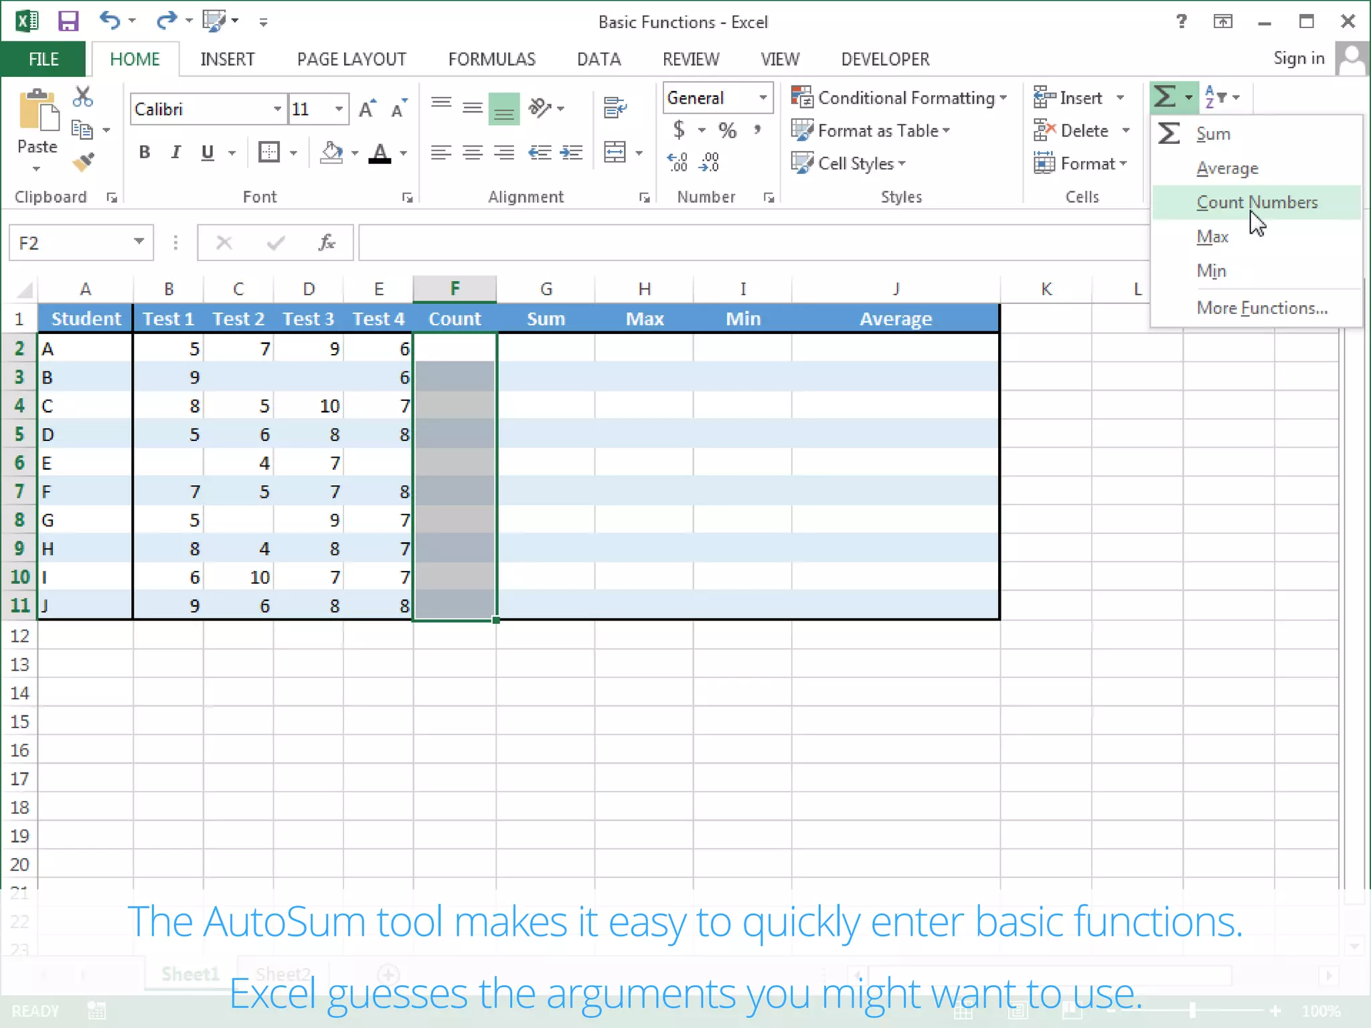Image resolution: width=1371 pixels, height=1028 pixels.
Task: Choose Min from the AutoSum menu
Action: click(1257, 271)
